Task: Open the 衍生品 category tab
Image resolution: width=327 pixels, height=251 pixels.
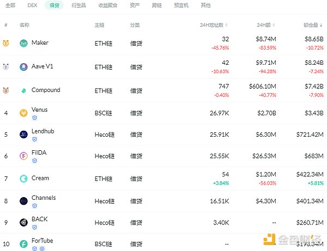Action: point(78,5)
